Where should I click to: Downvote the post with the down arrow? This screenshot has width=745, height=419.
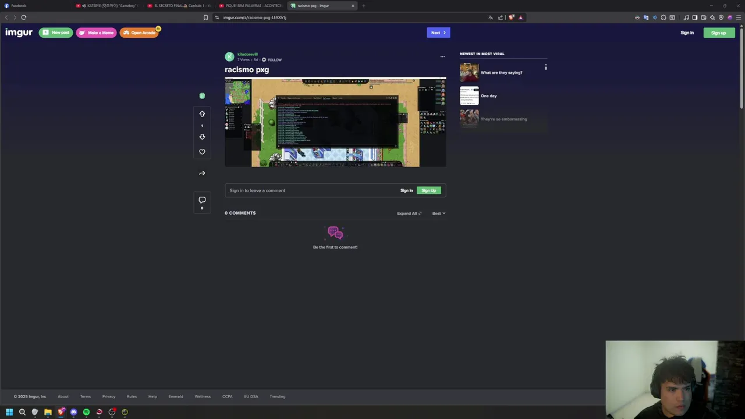pyautogui.click(x=202, y=137)
